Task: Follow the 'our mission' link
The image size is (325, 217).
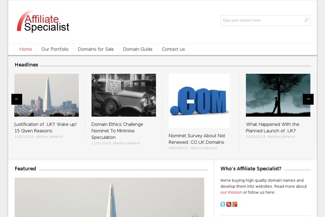Action: coord(231,192)
